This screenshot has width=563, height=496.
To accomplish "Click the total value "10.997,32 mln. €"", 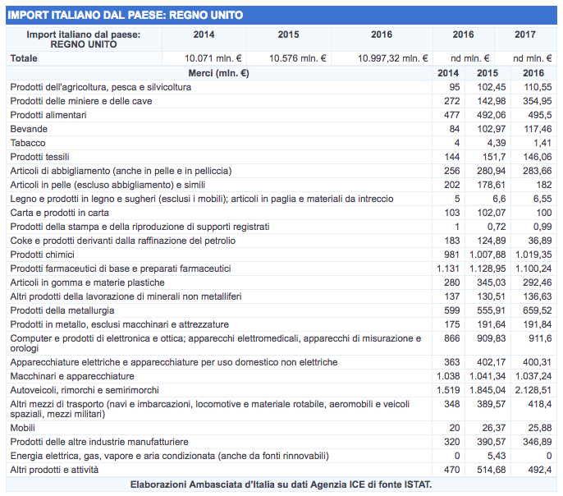I will (392, 58).
